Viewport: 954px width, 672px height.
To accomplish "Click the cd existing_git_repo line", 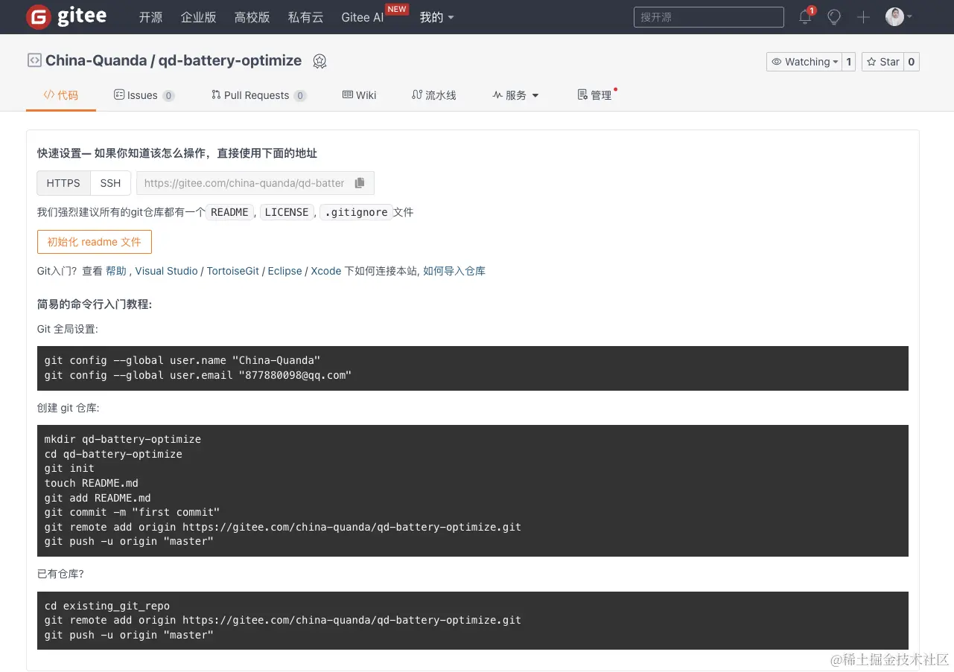I will (x=107, y=606).
